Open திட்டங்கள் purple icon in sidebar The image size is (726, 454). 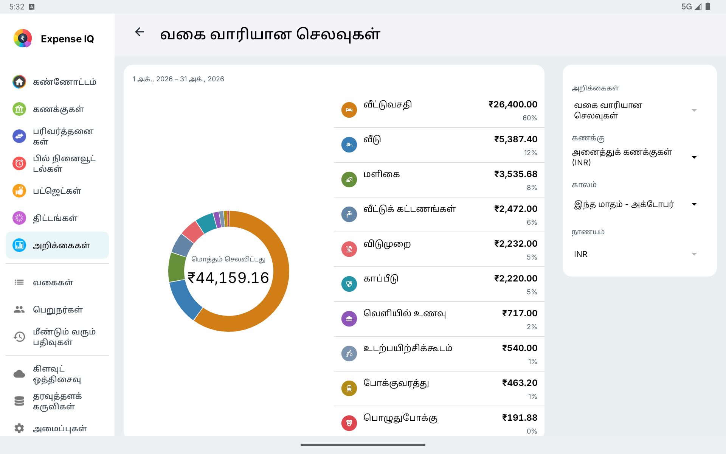pyautogui.click(x=19, y=218)
